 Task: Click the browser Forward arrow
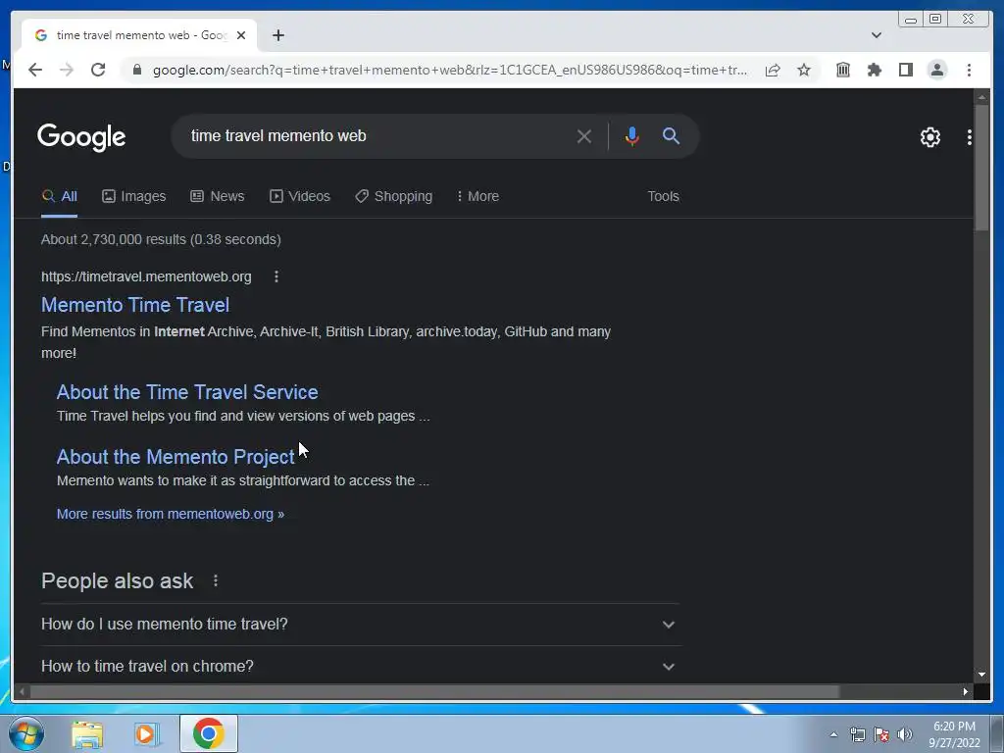(x=67, y=70)
